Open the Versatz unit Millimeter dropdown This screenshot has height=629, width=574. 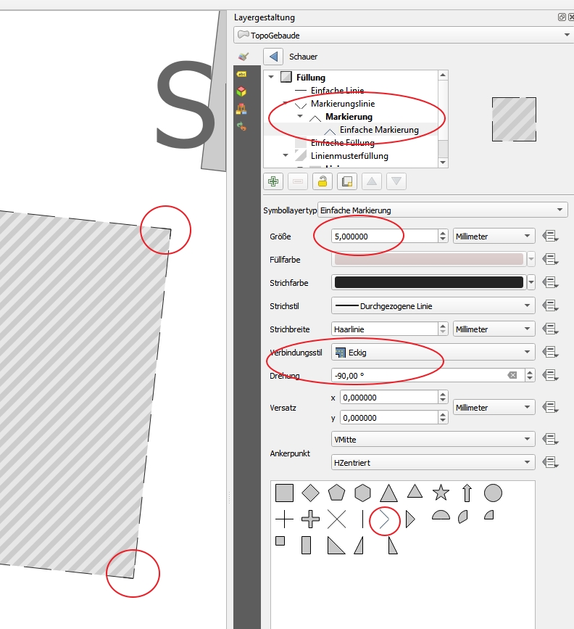coord(494,408)
